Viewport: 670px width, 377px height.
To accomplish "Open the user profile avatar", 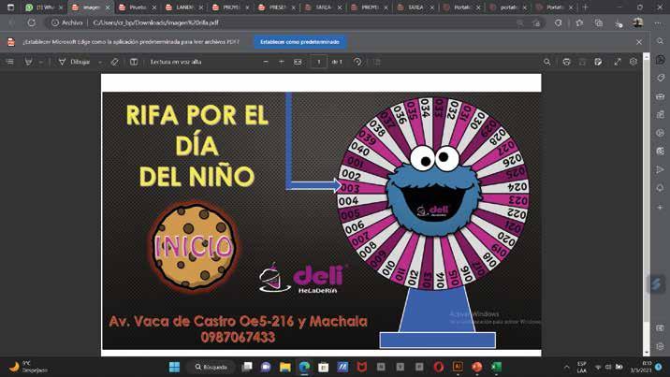I will pos(638,22).
